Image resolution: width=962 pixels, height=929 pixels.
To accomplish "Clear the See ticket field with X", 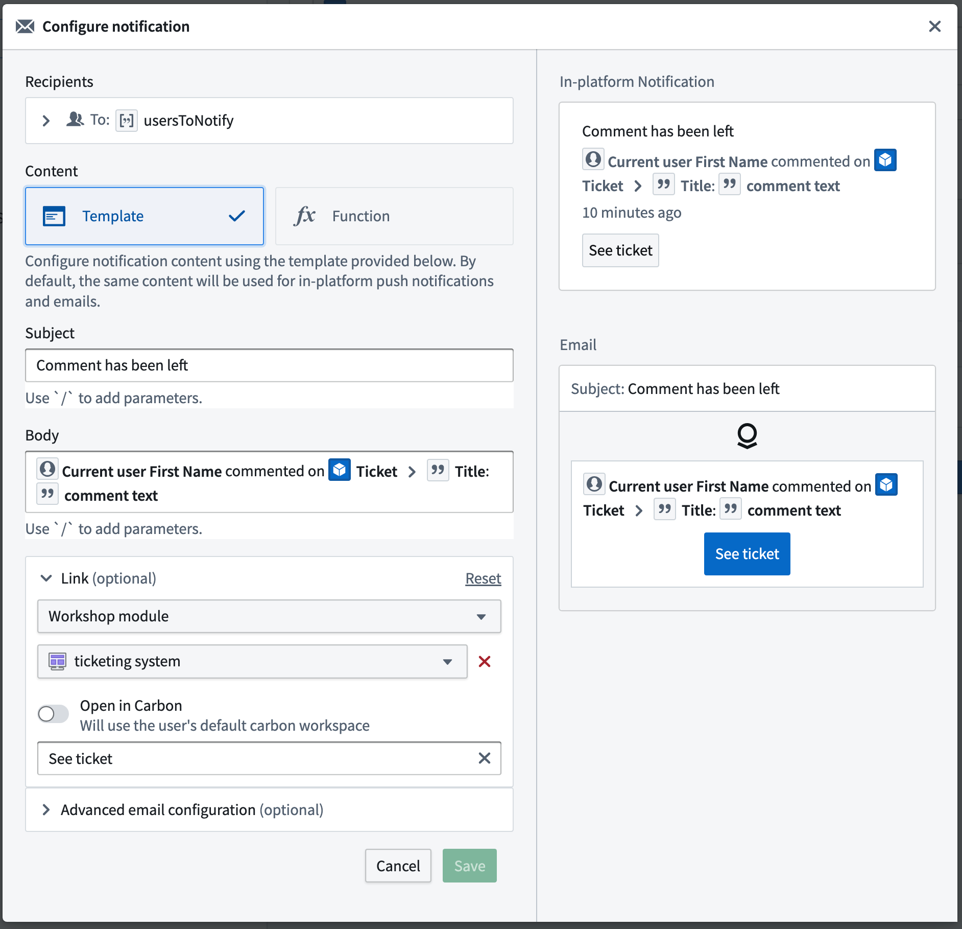I will pos(485,758).
